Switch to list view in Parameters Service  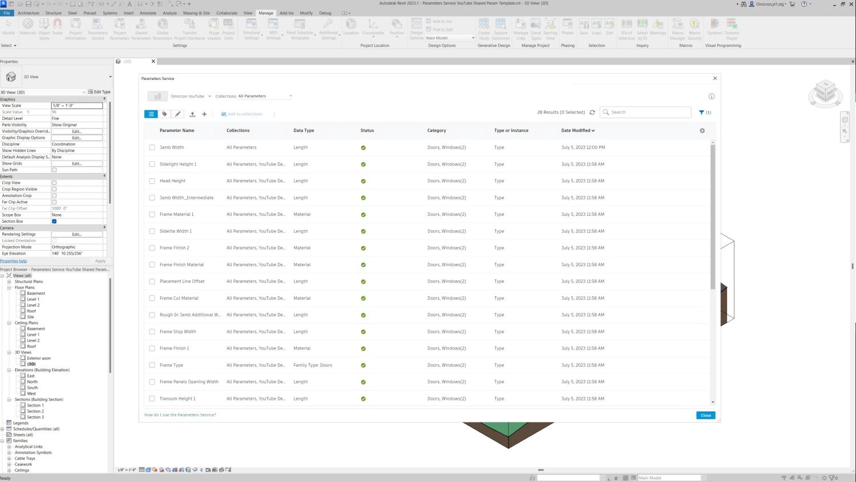[151, 114]
